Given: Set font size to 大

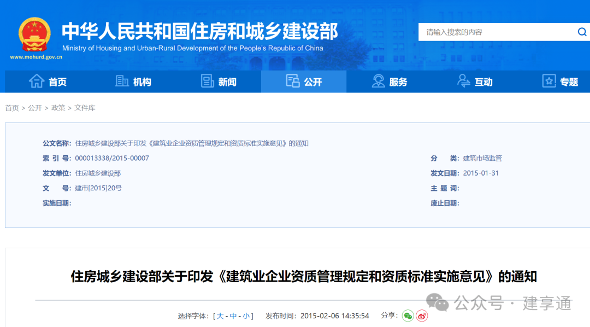Looking at the screenshot, I should pyautogui.click(x=220, y=316).
